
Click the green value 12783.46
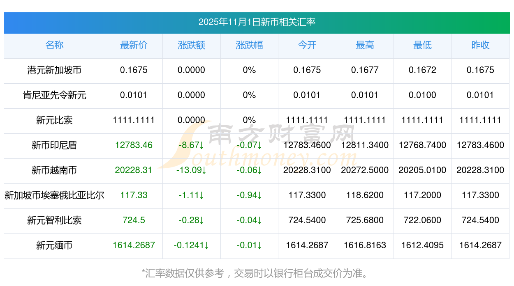[x=134, y=145]
